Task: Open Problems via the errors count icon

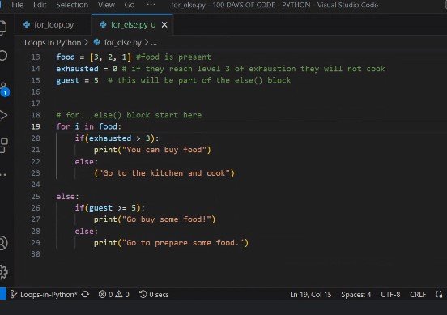Action: pos(105,294)
